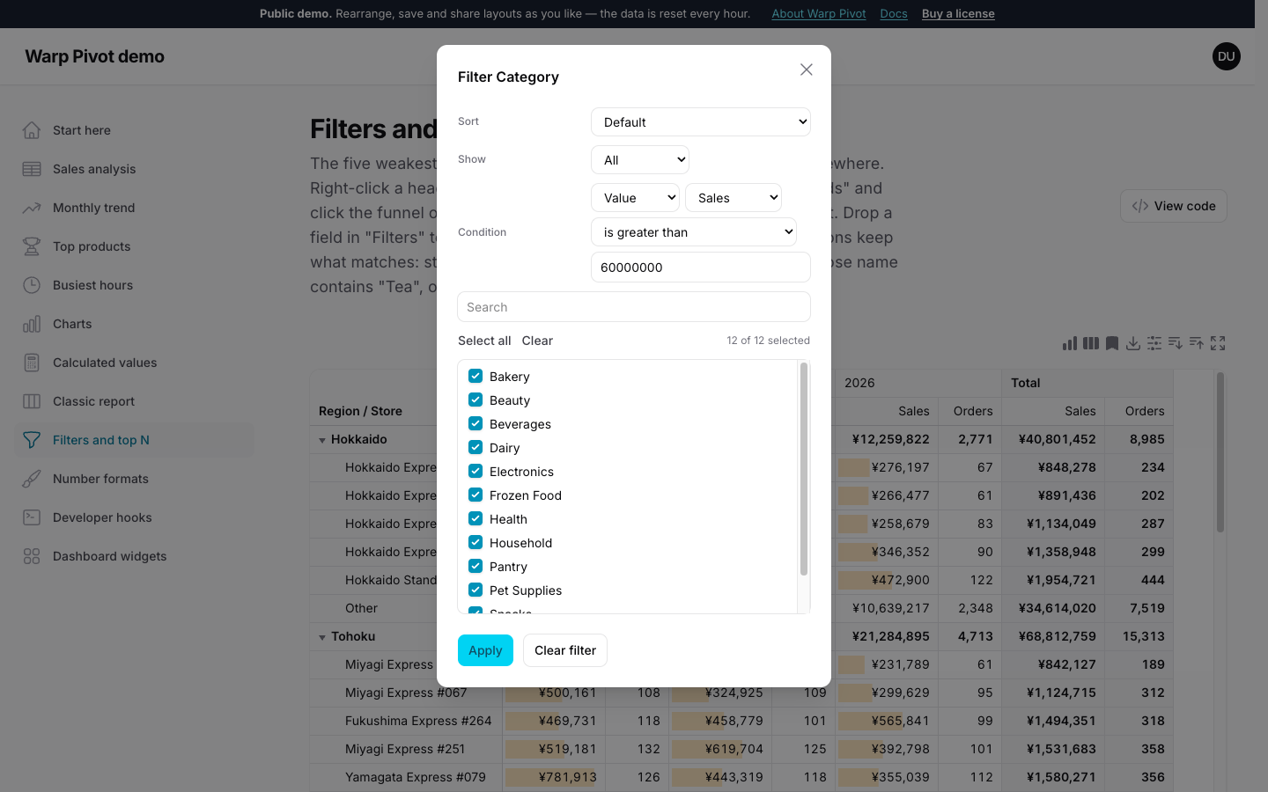This screenshot has height=792, width=1268.
Task: Open the Show dropdown set to All
Action: (x=640, y=160)
